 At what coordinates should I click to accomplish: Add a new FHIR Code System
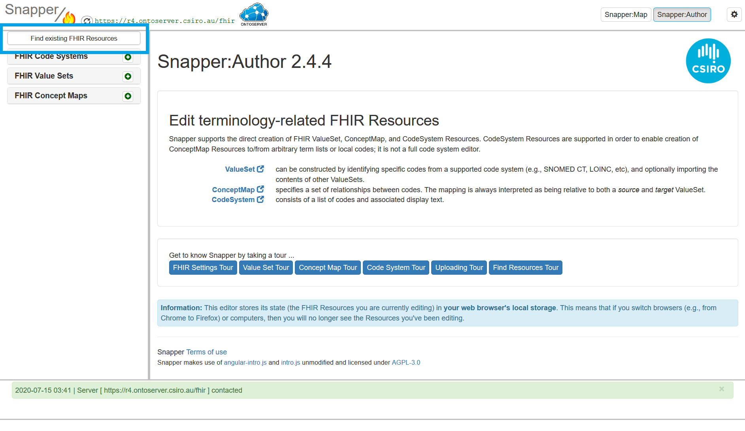click(x=128, y=57)
